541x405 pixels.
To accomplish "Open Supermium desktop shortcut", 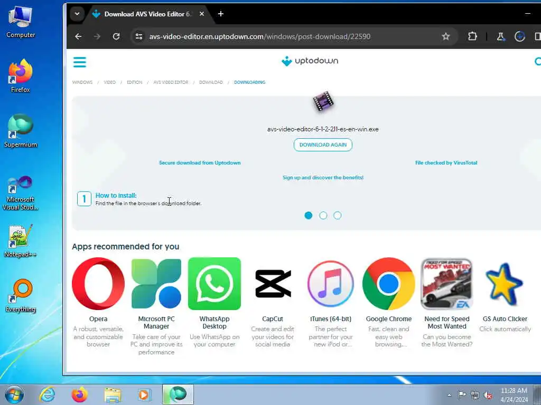I will (x=21, y=131).
